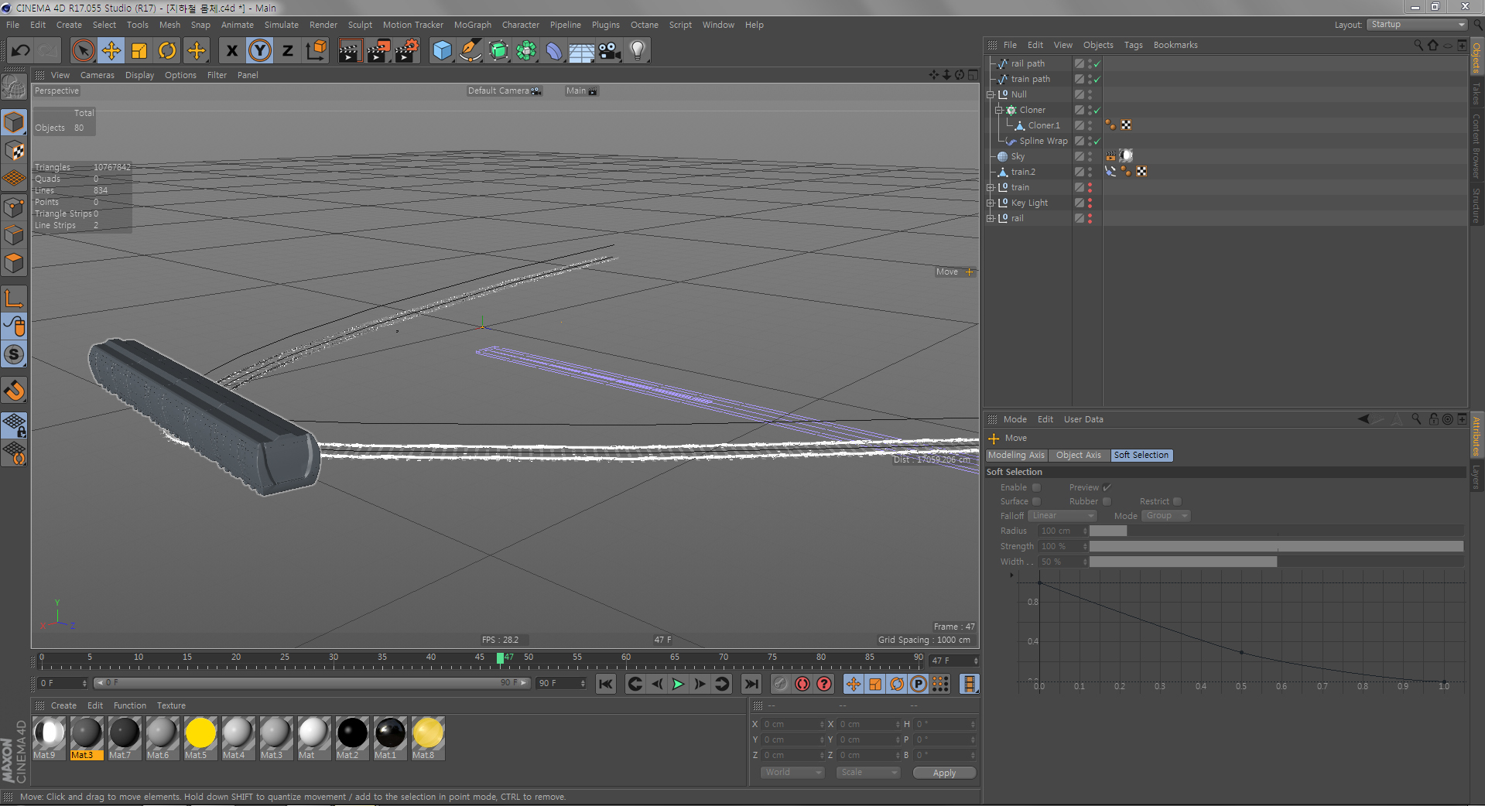Toggle Preview checkbox
This screenshot has height=806, width=1485.
[1107, 487]
